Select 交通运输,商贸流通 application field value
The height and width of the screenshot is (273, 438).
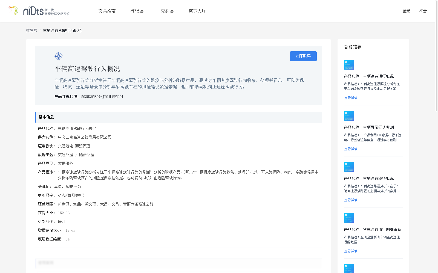click(74, 146)
